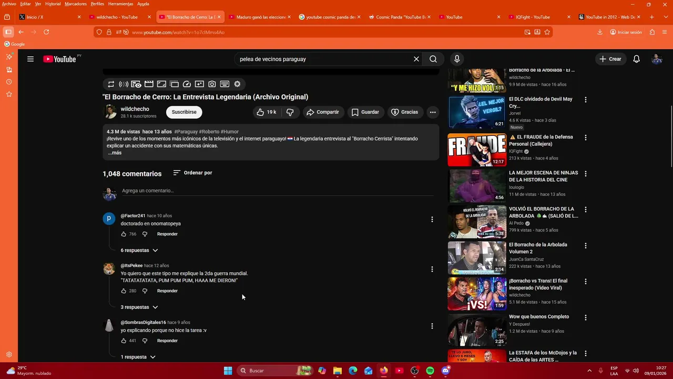Open Borracho vs Trans video thumbnail
673x379 pixels.
tap(477, 293)
